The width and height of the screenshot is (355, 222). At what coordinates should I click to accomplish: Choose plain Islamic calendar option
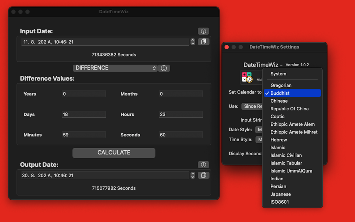point(292,147)
